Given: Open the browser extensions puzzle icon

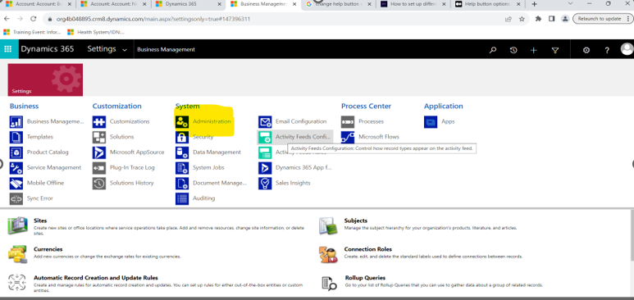Looking at the screenshot, I should pyautogui.click(x=538, y=19).
